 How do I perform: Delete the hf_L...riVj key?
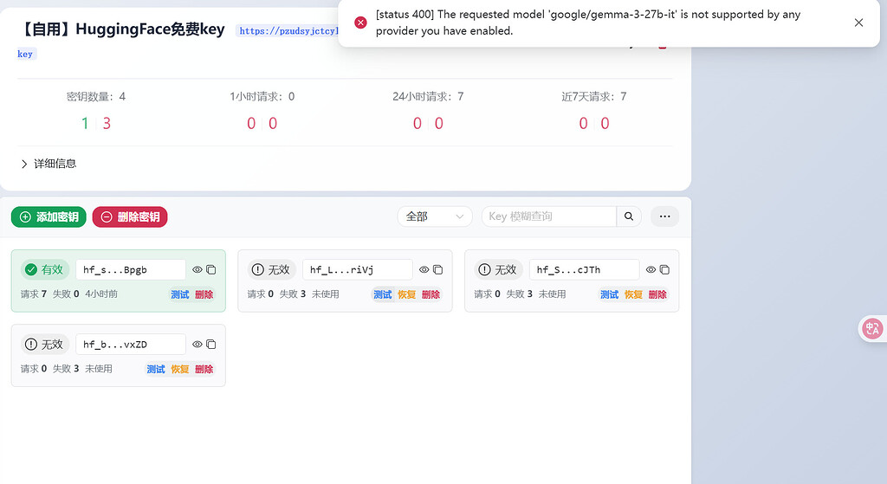coord(431,294)
